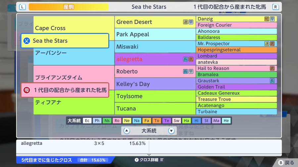Select the Fa lineage swatch
Screen dimensions: 298x167
147,120
